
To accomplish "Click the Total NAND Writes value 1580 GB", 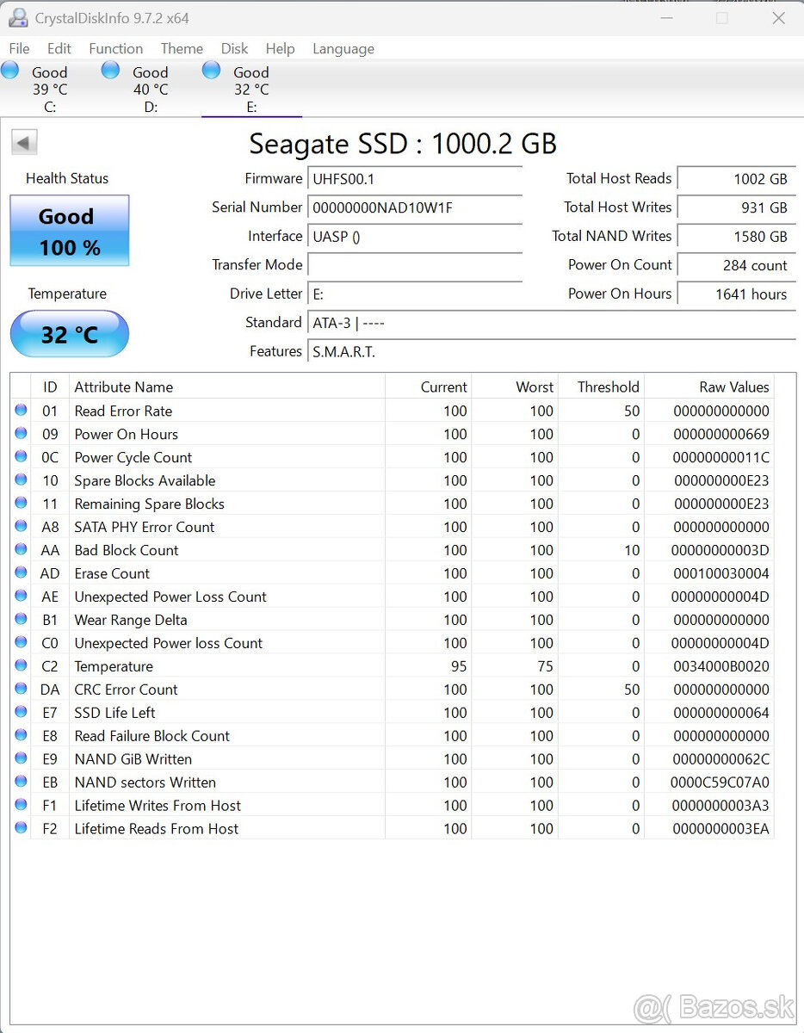I will pos(737,237).
